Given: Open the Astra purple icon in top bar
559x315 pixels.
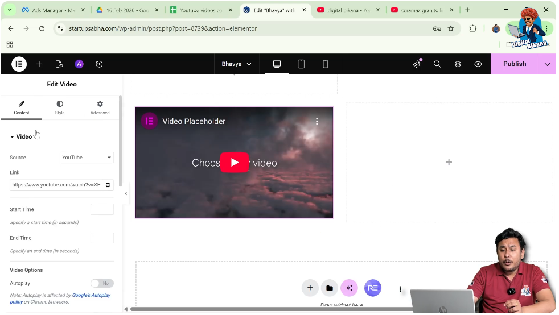Looking at the screenshot, I should 79,64.
